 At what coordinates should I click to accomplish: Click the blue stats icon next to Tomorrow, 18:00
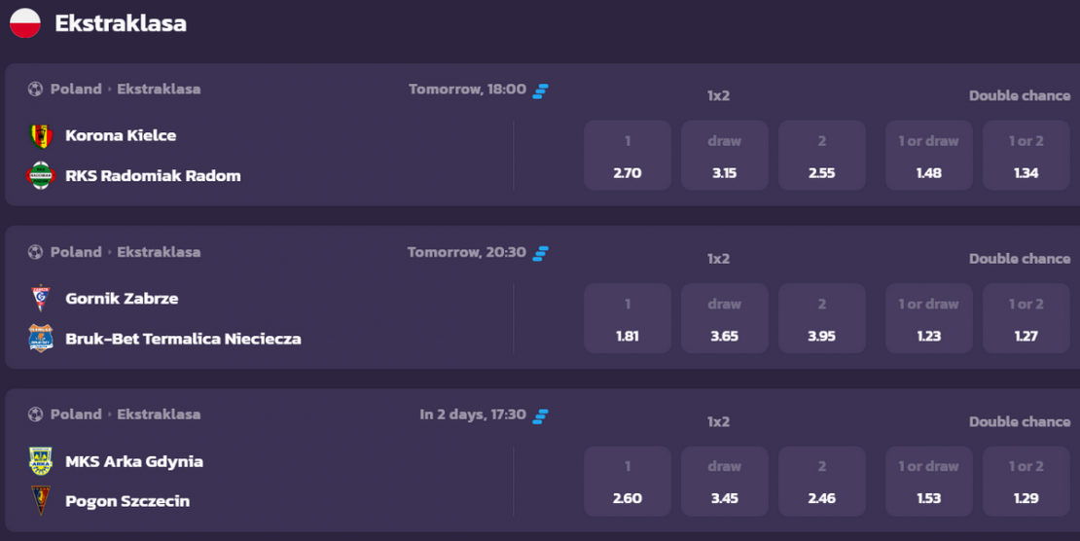541,90
